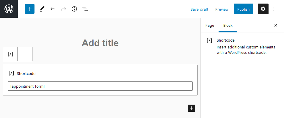Click the shortcode text input field
Viewport: 284px width, 118px height.
point(100,86)
